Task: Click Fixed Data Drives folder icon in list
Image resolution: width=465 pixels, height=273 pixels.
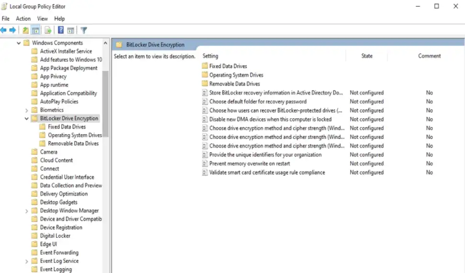Action: coord(204,66)
